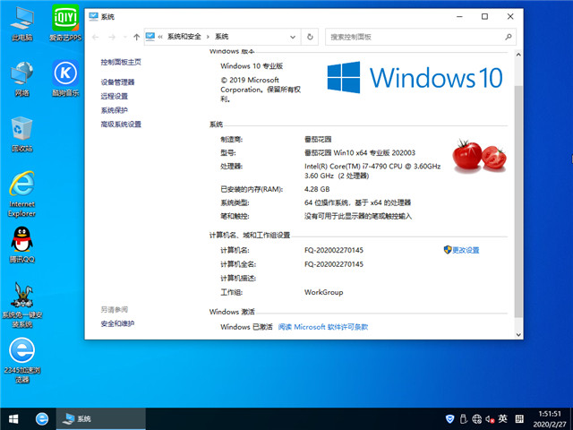This screenshot has height=430, width=573.
Task: Read the Microsoft 软件许可条款 link
Action: pyautogui.click(x=323, y=327)
